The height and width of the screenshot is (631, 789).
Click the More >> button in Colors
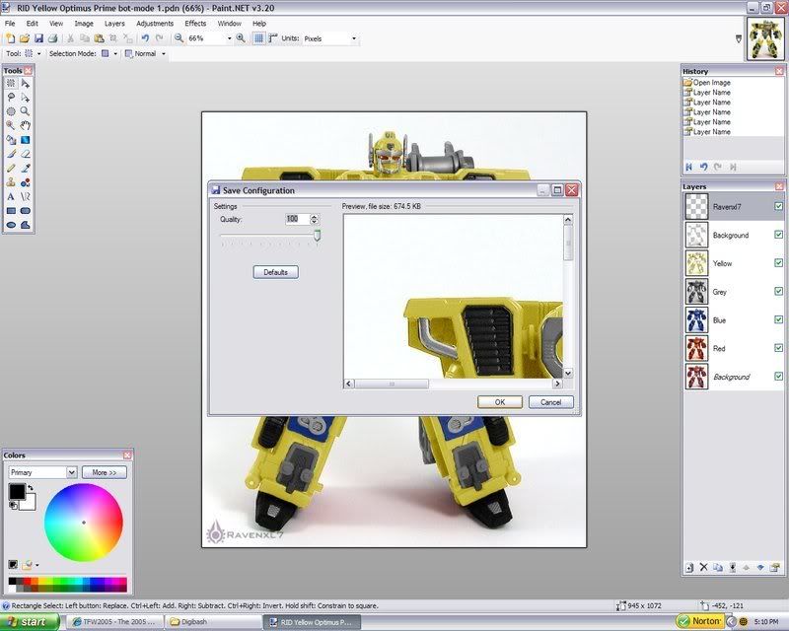pyautogui.click(x=105, y=472)
